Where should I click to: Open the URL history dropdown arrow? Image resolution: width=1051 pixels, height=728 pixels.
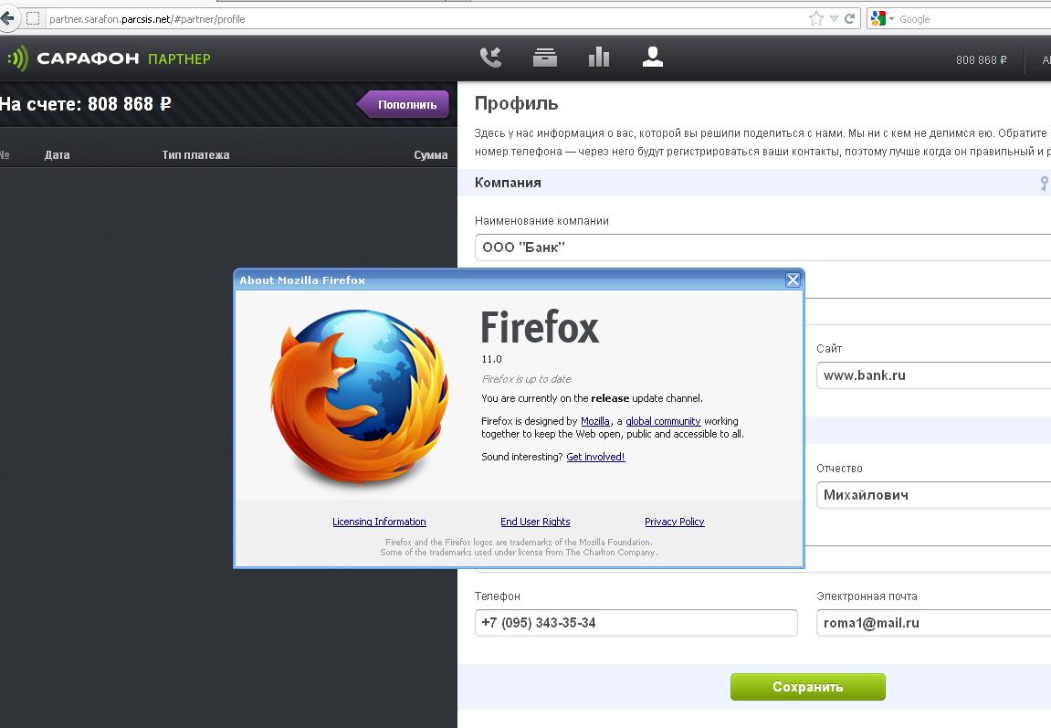(834, 19)
